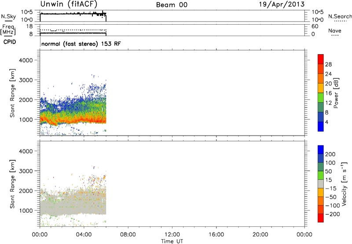Click the 'Power [dB]' colorbar label

[x=336, y=93]
